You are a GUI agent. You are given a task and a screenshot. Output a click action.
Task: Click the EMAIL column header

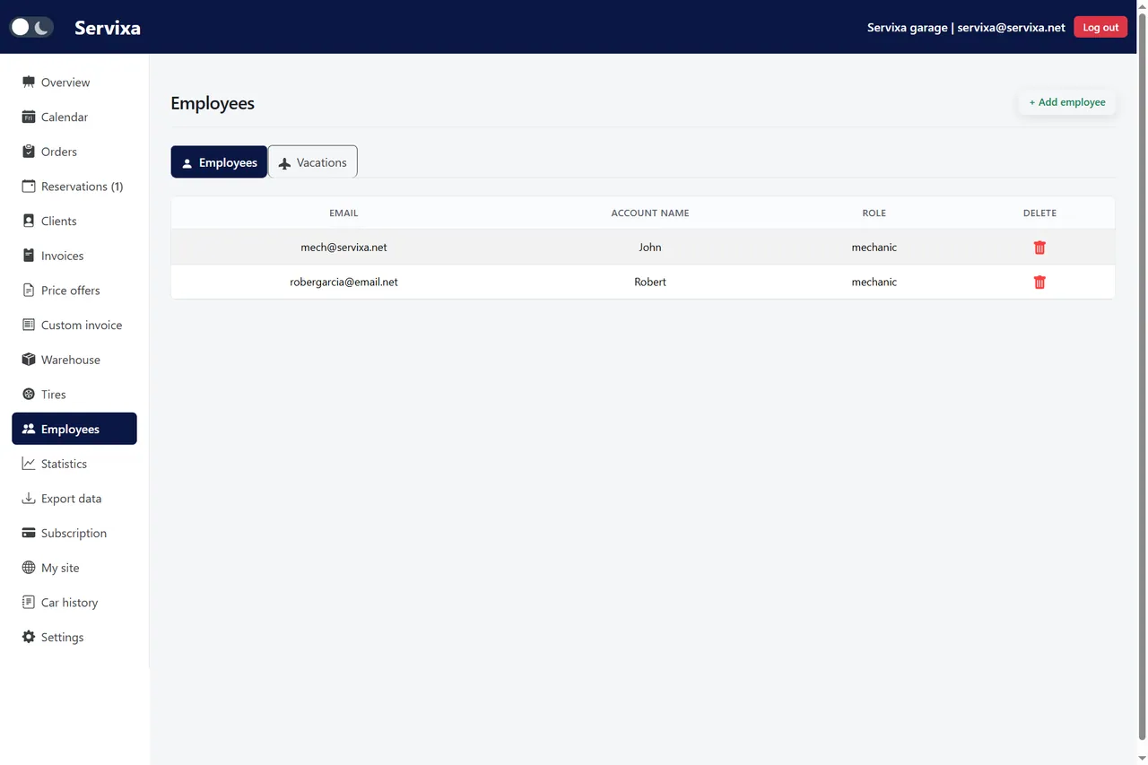344,213
